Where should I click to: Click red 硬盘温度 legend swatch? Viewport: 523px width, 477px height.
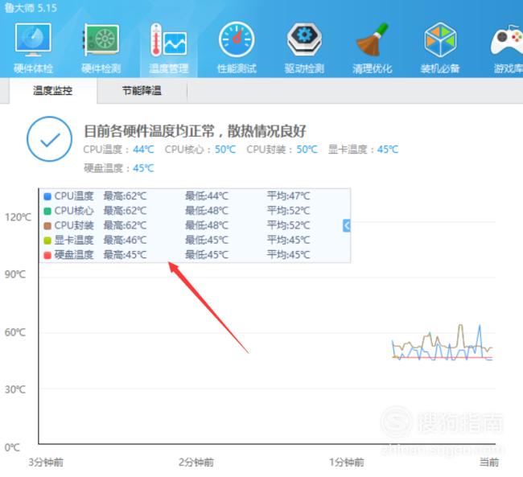tap(47, 255)
